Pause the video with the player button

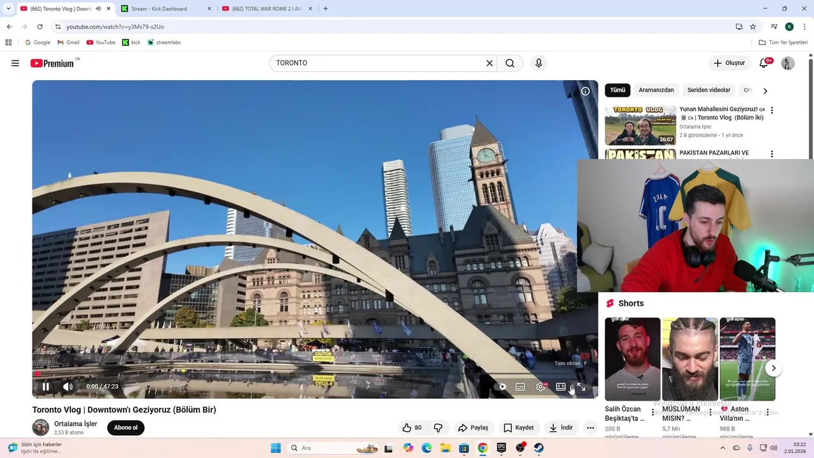[46, 387]
